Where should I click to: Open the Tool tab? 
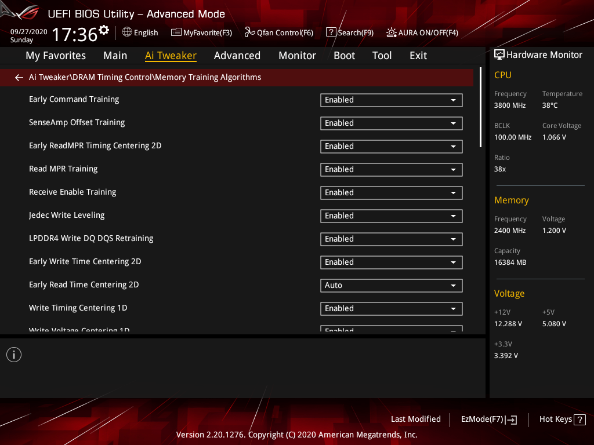[382, 56]
